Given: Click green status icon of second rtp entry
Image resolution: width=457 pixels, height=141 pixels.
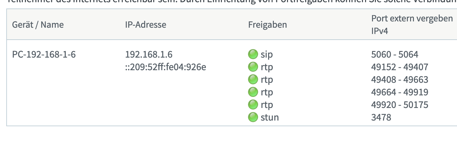Looking at the screenshot, I should [253, 80].
